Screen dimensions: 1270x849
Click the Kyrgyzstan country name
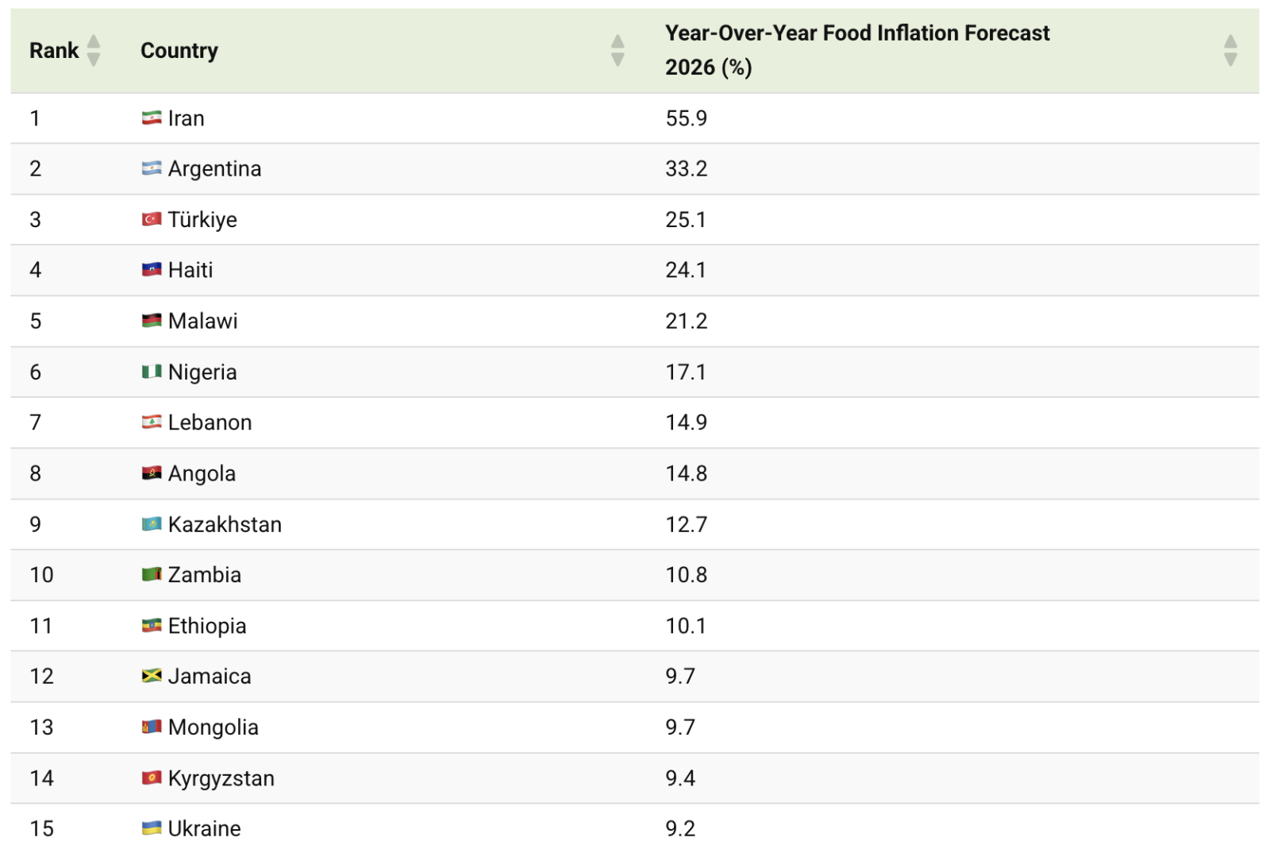point(221,778)
